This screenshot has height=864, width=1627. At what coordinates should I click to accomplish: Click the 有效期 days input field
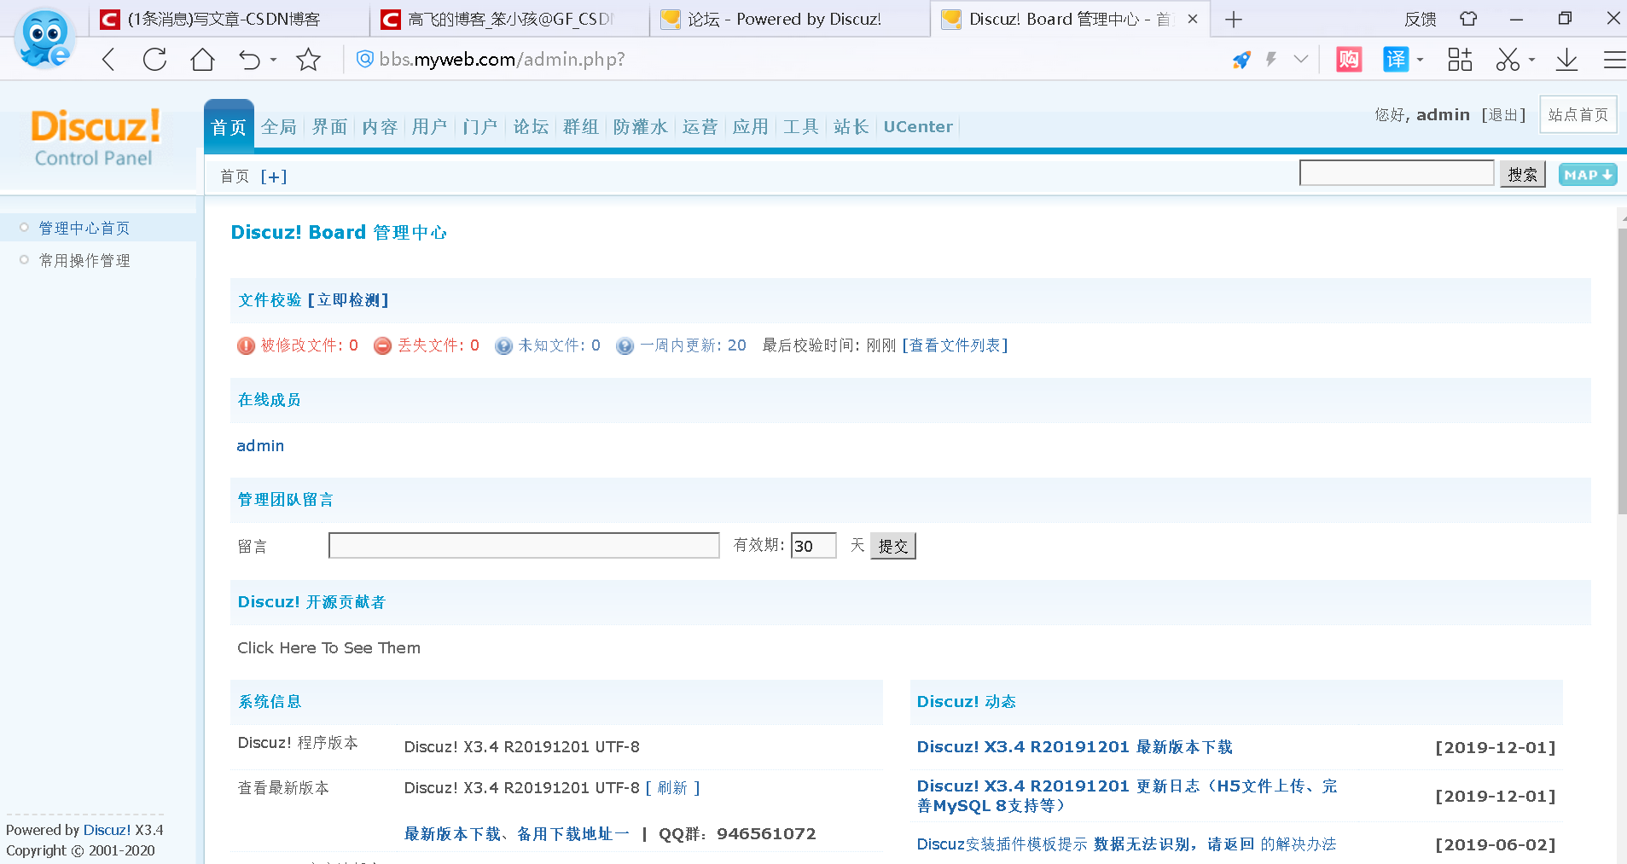coord(814,546)
